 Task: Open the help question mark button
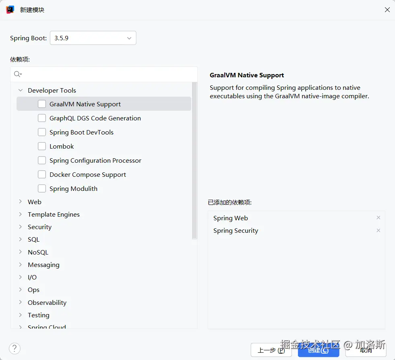[x=14, y=348]
